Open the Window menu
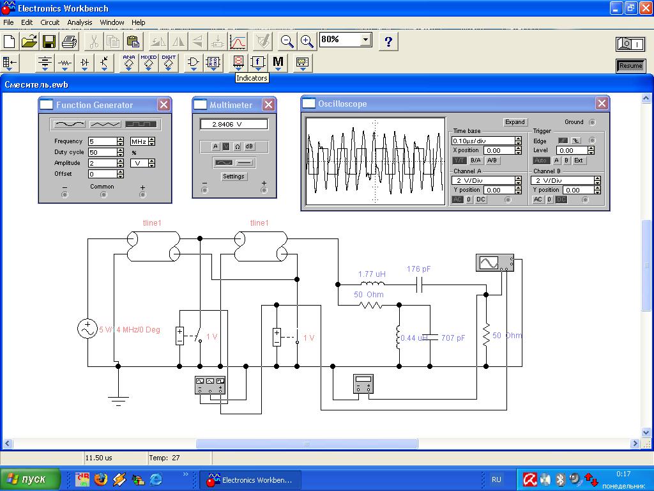The image size is (654, 491). pos(112,22)
